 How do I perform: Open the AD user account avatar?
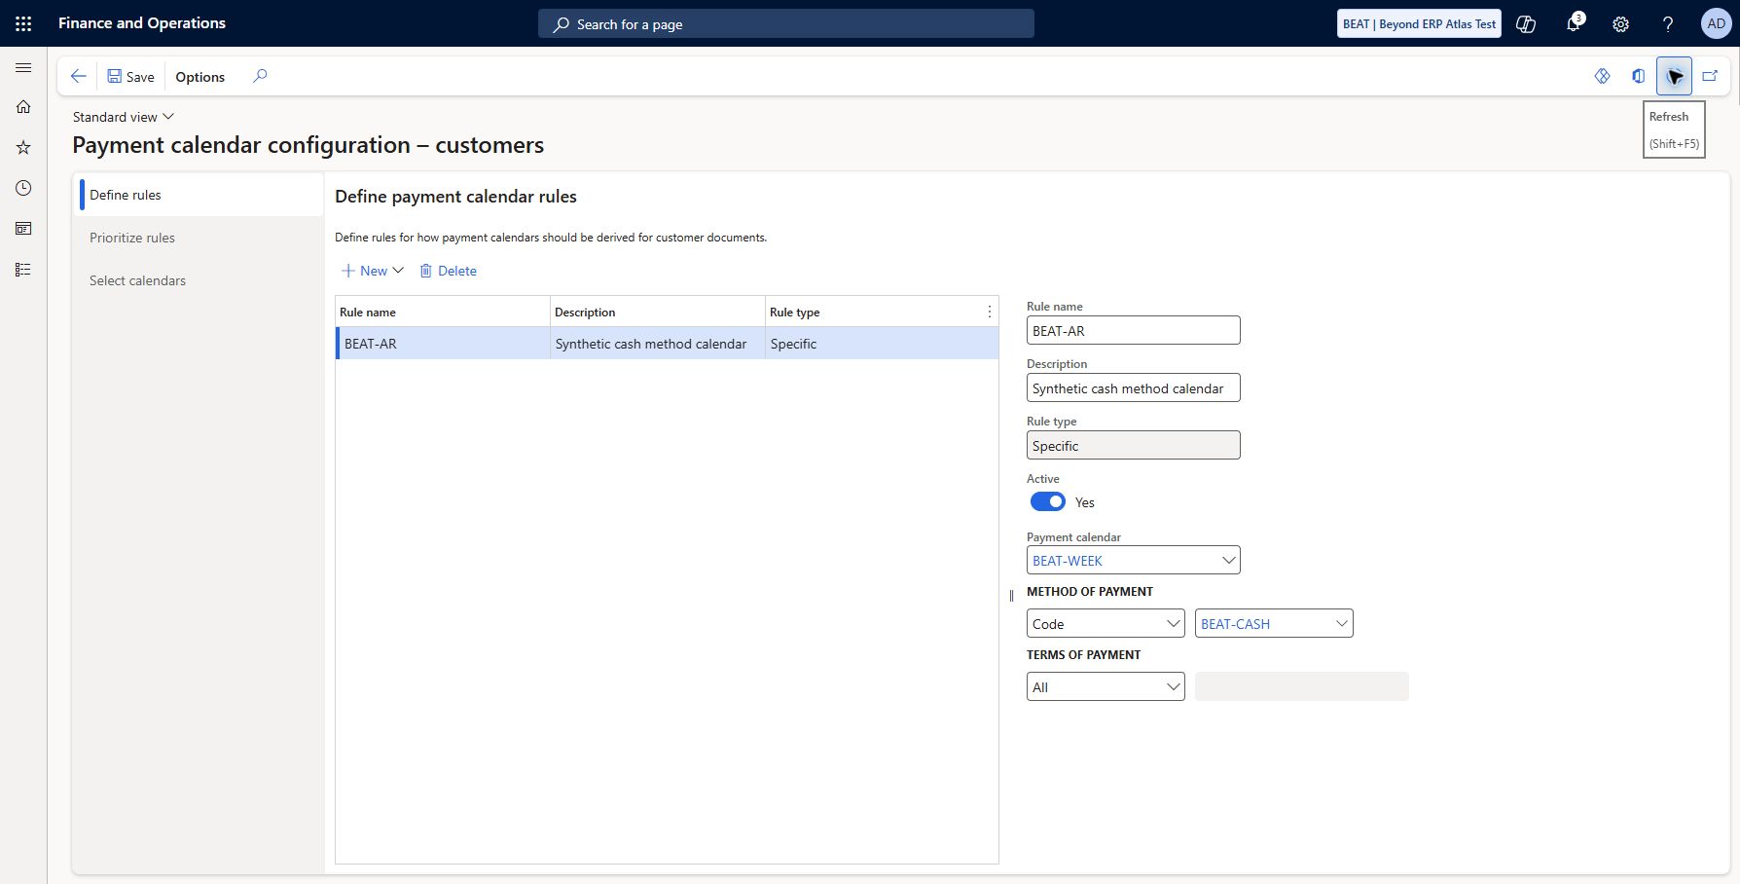[x=1716, y=24]
